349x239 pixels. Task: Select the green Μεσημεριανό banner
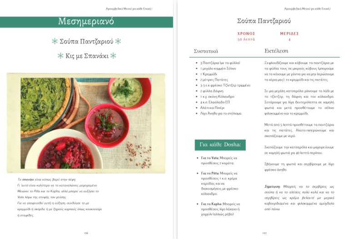(86, 22)
